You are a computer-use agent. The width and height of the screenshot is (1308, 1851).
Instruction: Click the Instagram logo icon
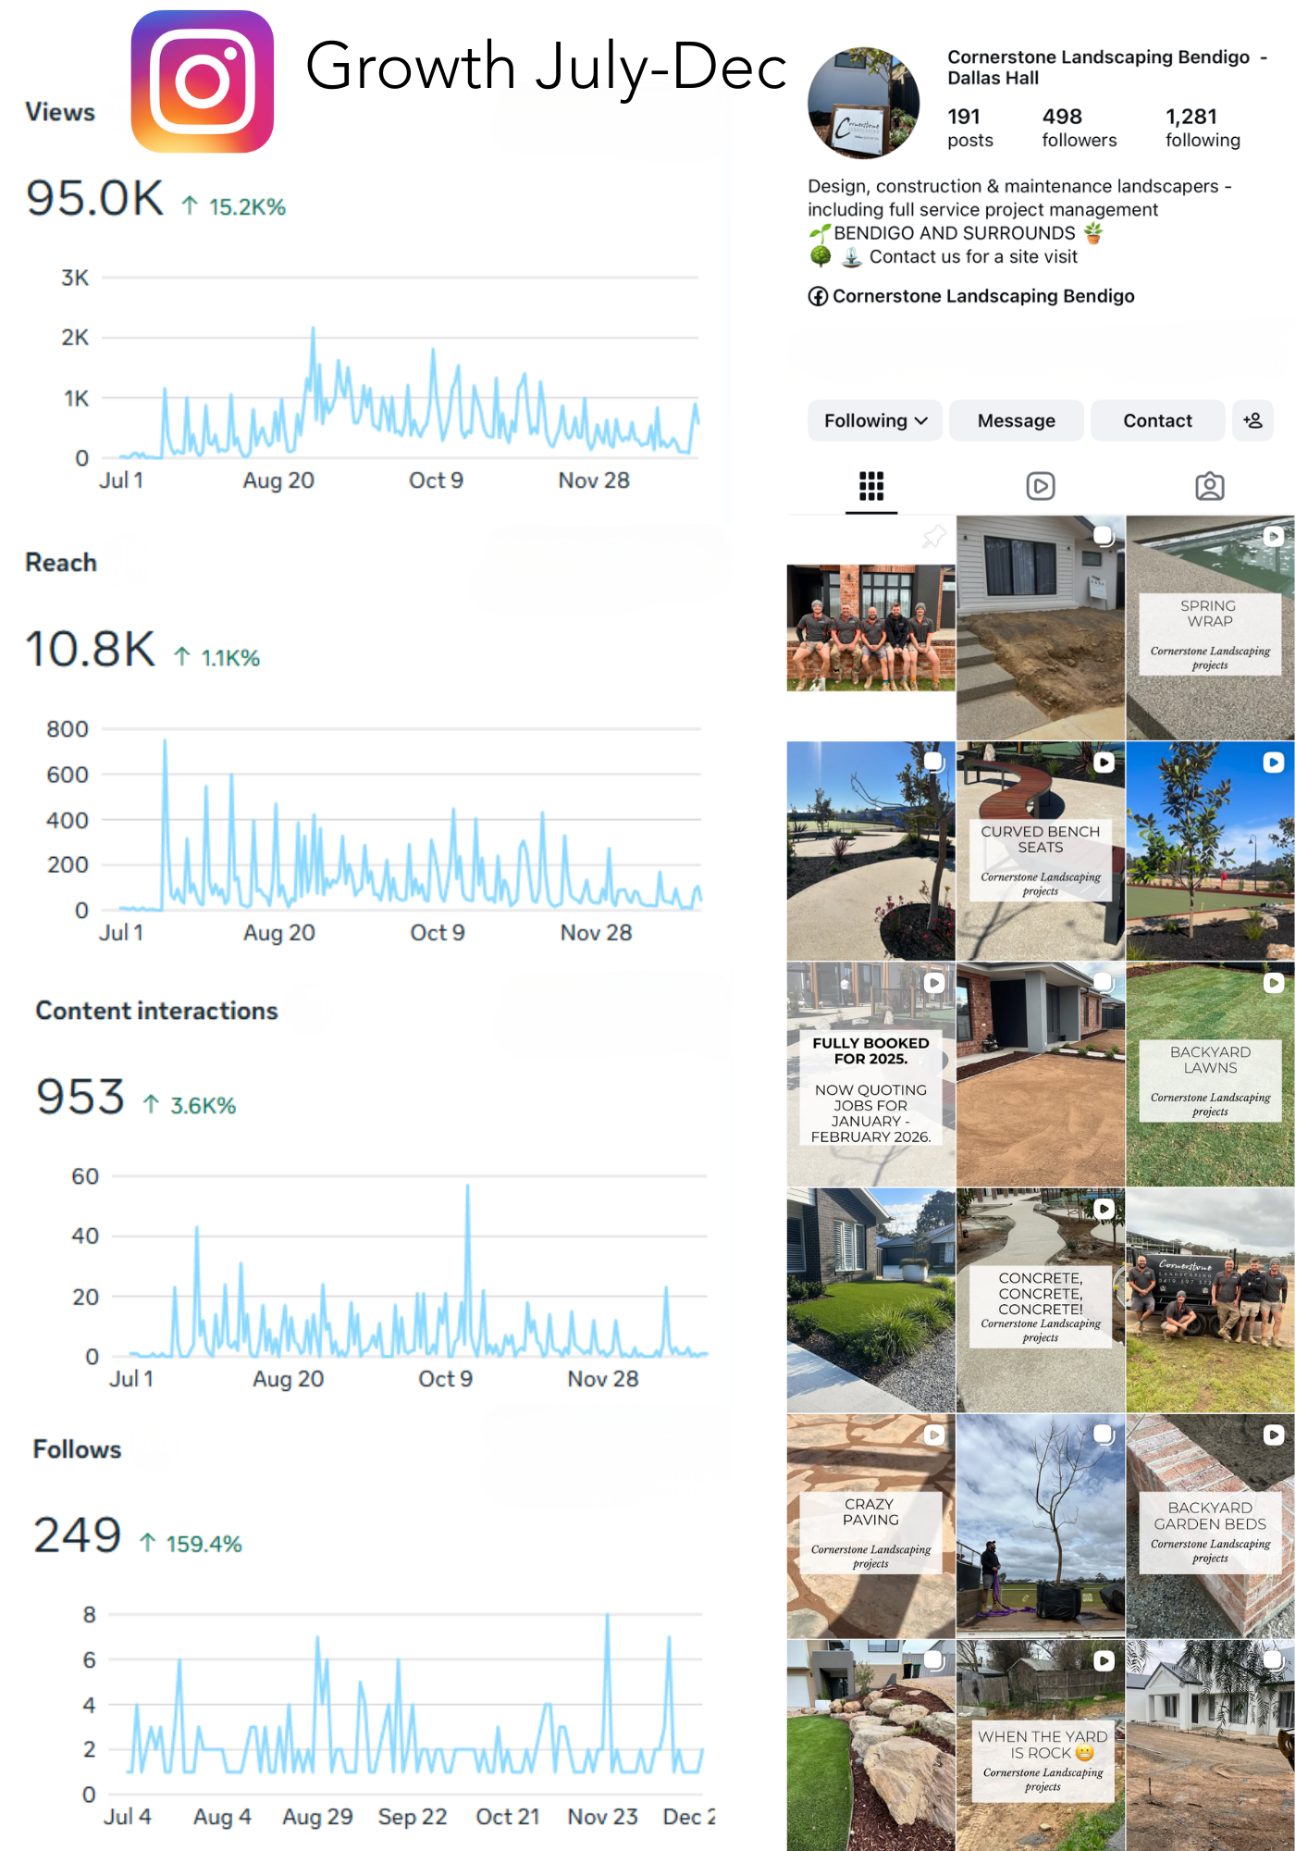(x=203, y=81)
